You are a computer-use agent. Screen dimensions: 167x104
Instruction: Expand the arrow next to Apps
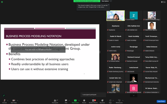[113, 100]
